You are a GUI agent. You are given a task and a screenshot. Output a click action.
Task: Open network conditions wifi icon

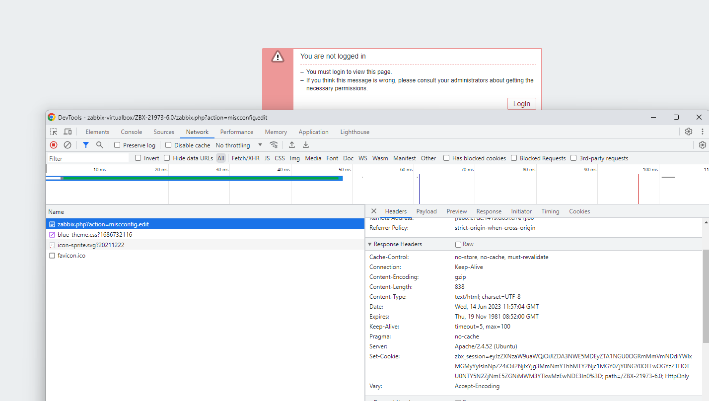coord(274,145)
